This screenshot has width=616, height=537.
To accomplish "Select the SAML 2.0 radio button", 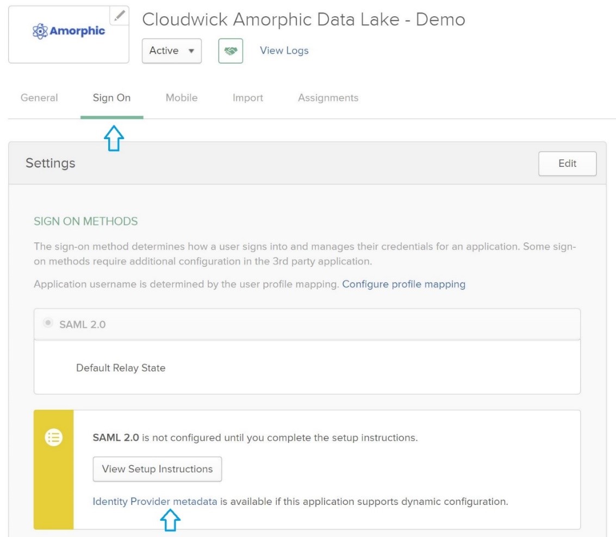I will coord(48,323).
